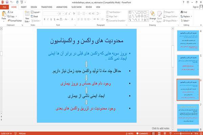The image size is (203, 135).
Task: Open Quick Styles gallery
Action: point(159,17)
